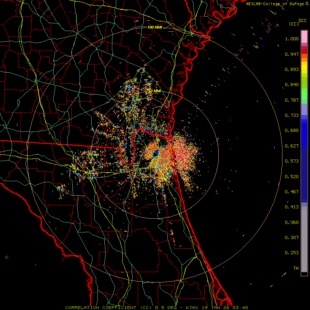Click the 0.520 scale value
310x310 pixels.
coord(292,177)
